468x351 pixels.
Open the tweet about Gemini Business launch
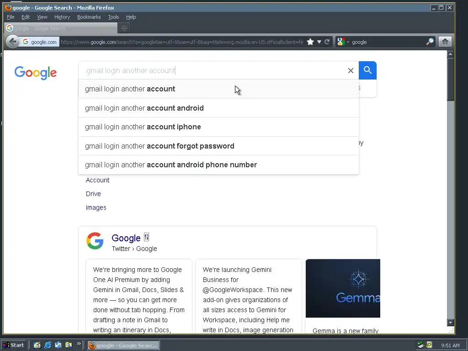248,296
